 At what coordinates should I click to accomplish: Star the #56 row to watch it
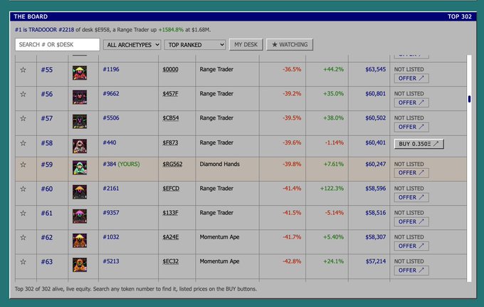click(x=23, y=94)
